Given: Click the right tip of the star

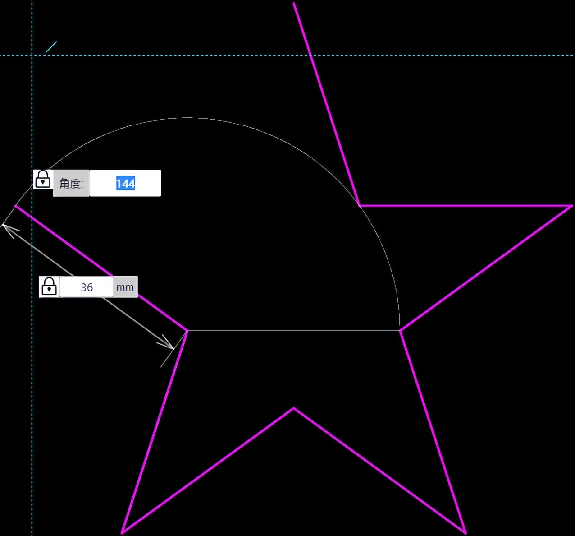Looking at the screenshot, I should [x=571, y=206].
